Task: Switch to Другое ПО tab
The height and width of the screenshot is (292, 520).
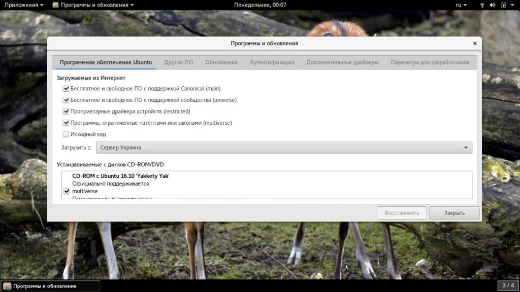Action: 178,62
